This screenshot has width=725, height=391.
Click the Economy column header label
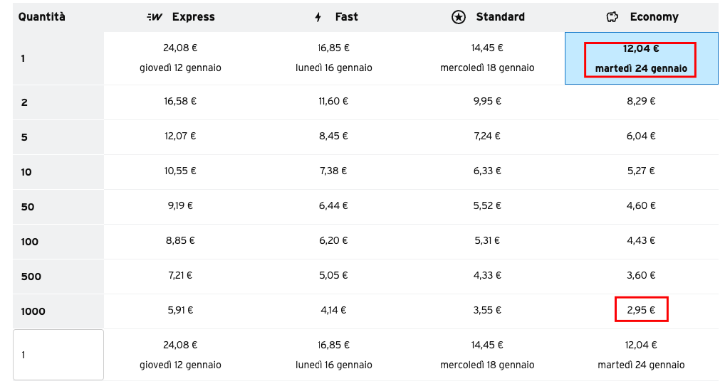[654, 17]
